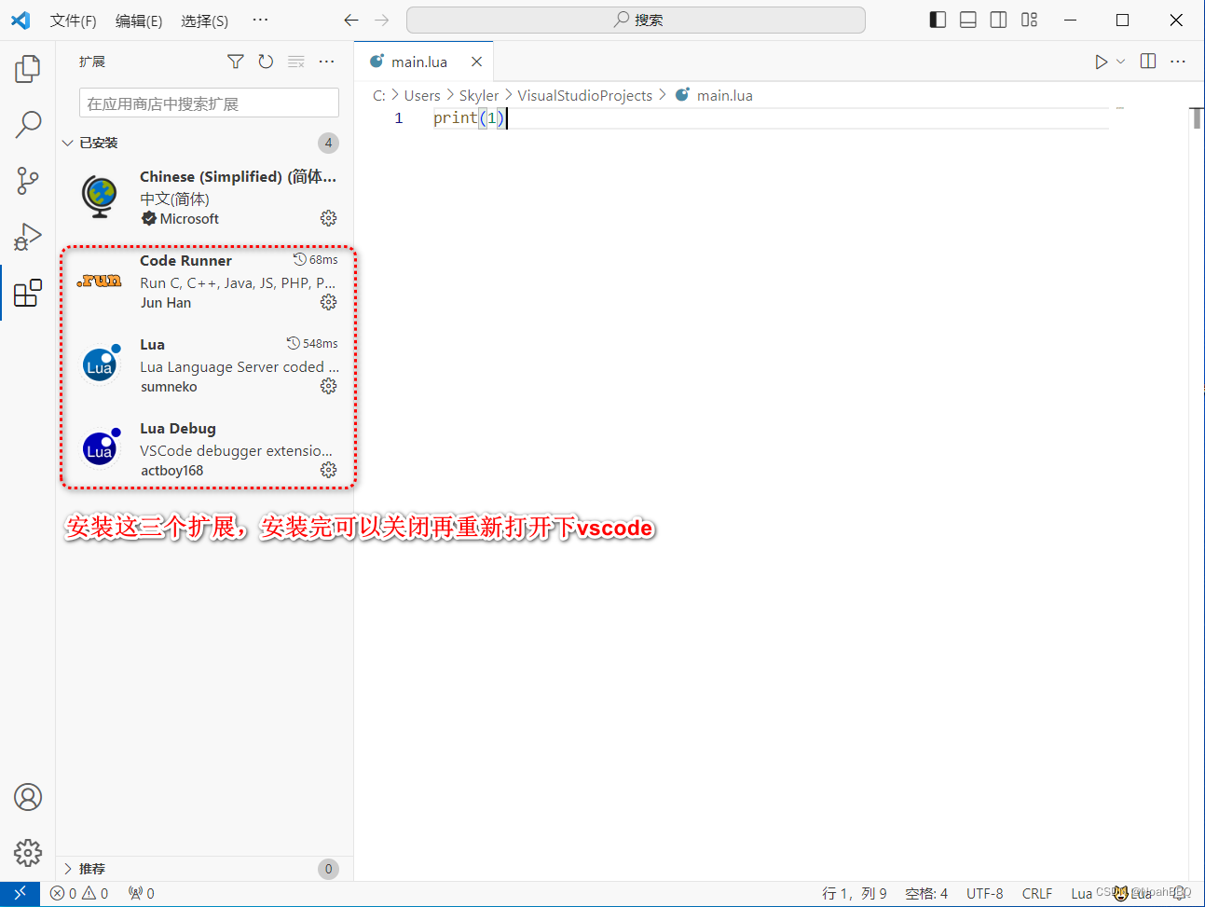This screenshot has width=1205, height=907.
Task: Click line and column indicator 行 1, 列 9
Action: (x=855, y=893)
